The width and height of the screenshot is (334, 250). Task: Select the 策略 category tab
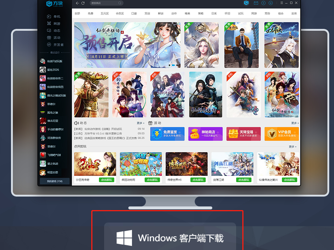(x=201, y=14)
